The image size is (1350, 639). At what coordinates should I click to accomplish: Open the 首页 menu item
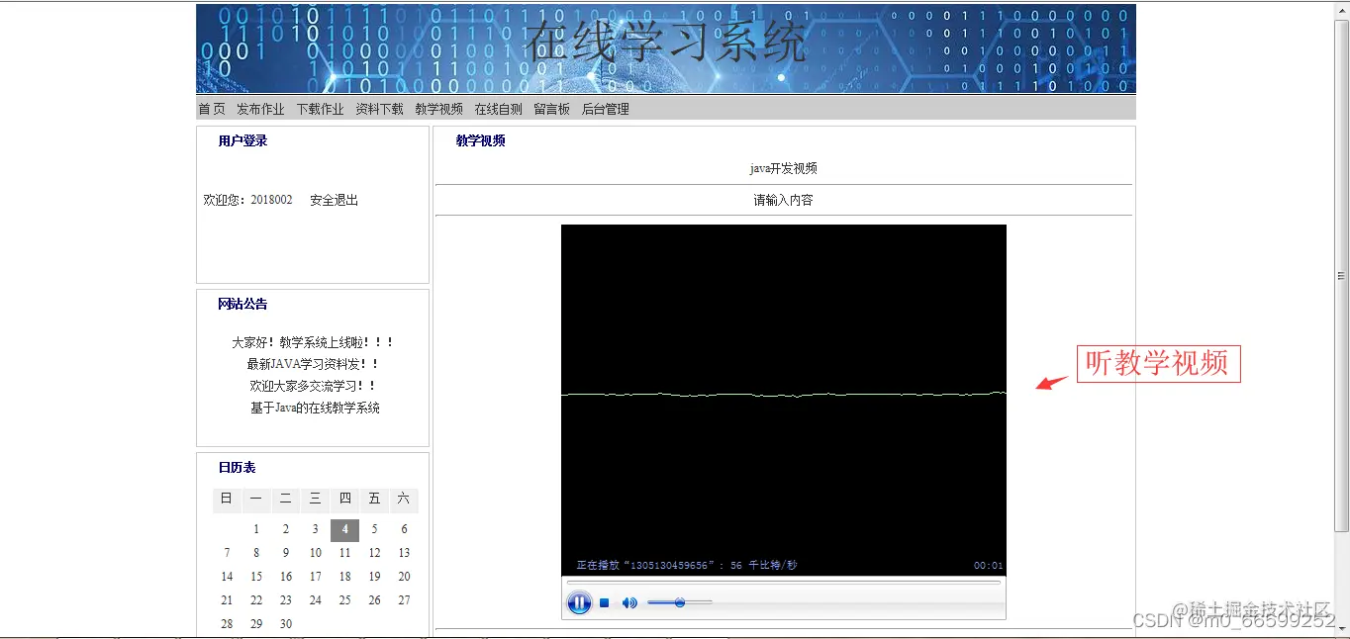[212, 109]
